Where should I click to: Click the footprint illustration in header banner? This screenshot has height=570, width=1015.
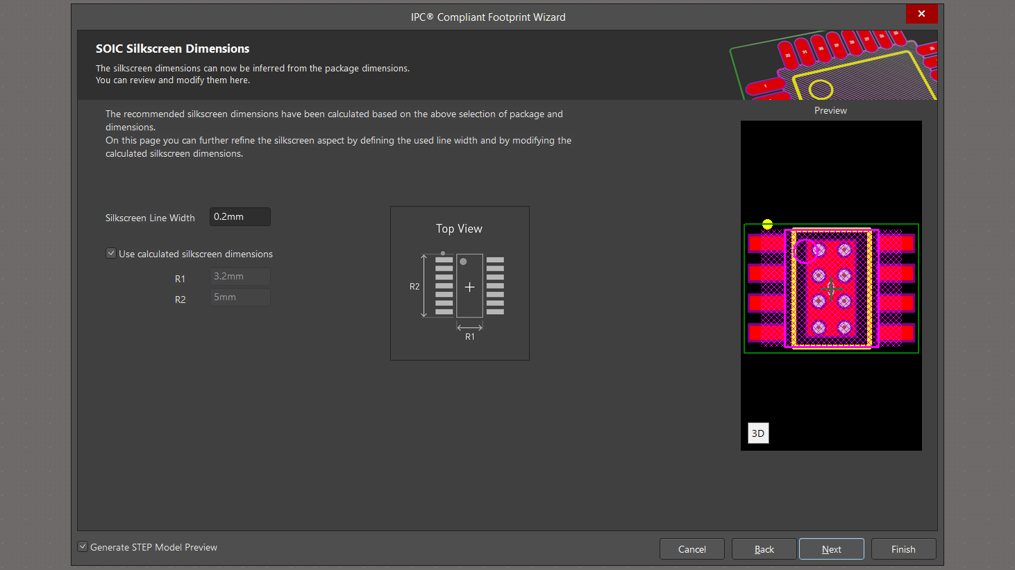[x=833, y=65]
